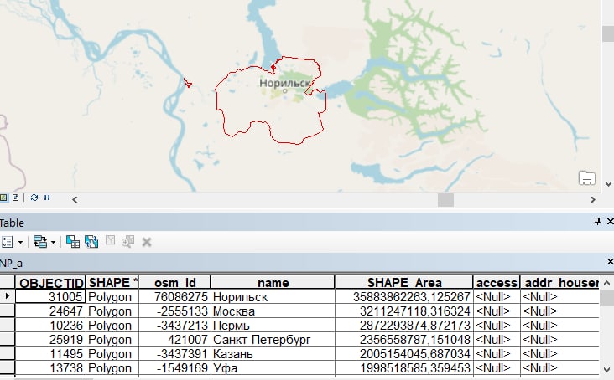Click the SHAPE * column header

point(112,282)
